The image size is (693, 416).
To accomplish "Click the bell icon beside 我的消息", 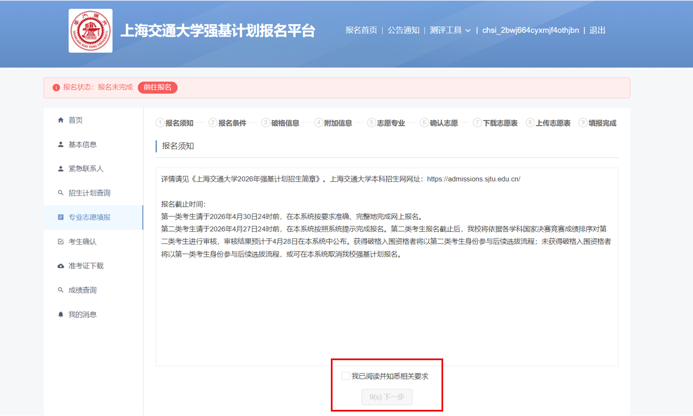I will pyautogui.click(x=61, y=314).
